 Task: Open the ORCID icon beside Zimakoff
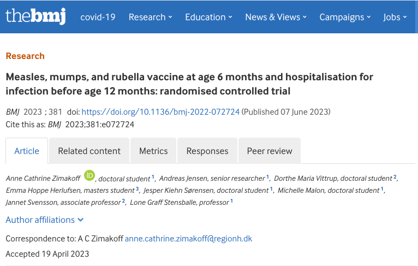(89, 176)
